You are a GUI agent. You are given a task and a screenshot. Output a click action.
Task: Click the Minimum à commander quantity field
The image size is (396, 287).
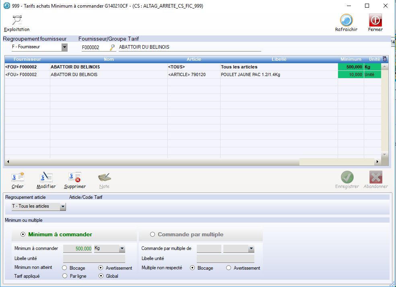click(x=78, y=249)
